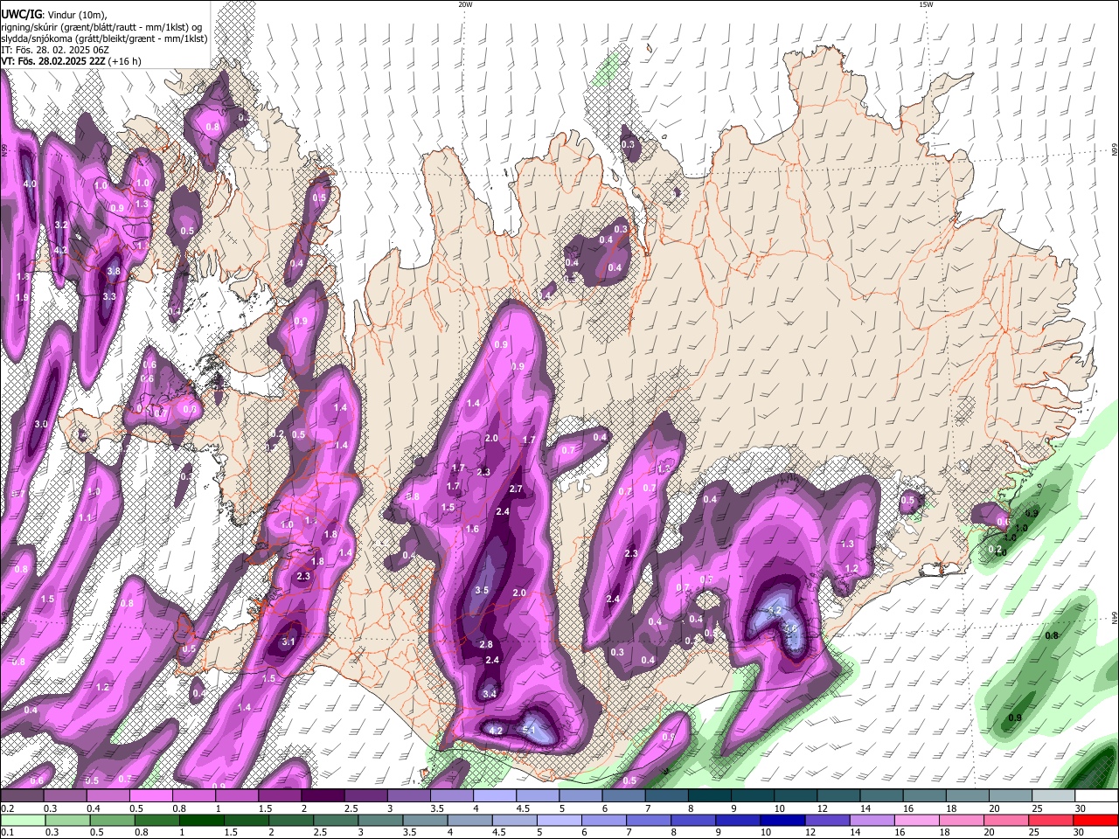Click the 'UWC/IG: Vindur (10m)' title text
The height and width of the screenshot is (839, 1119).
53,14
